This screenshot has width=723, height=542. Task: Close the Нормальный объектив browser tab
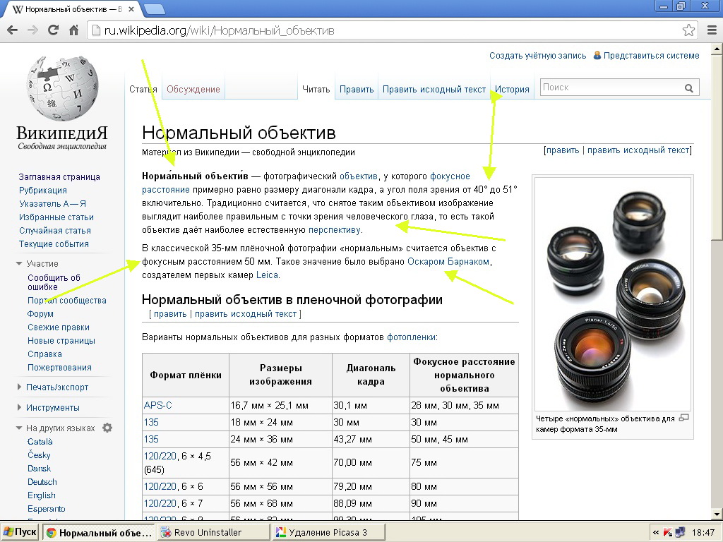coord(131,9)
